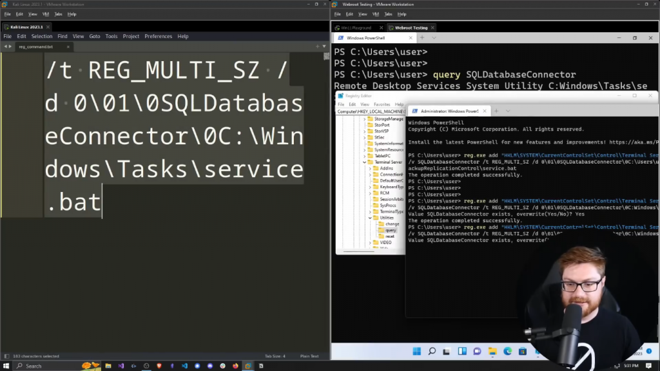
Task: Expand the RCM registry key
Action: [x=370, y=193]
